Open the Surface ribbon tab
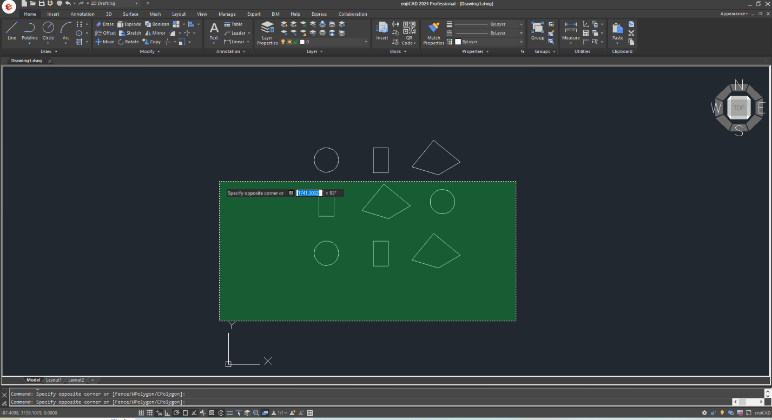The image size is (772, 420). click(130, 14)
